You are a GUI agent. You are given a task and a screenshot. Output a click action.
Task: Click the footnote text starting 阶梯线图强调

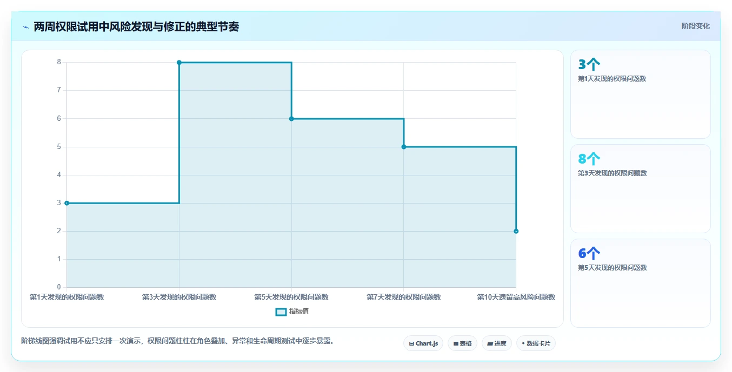coord(178,341)
